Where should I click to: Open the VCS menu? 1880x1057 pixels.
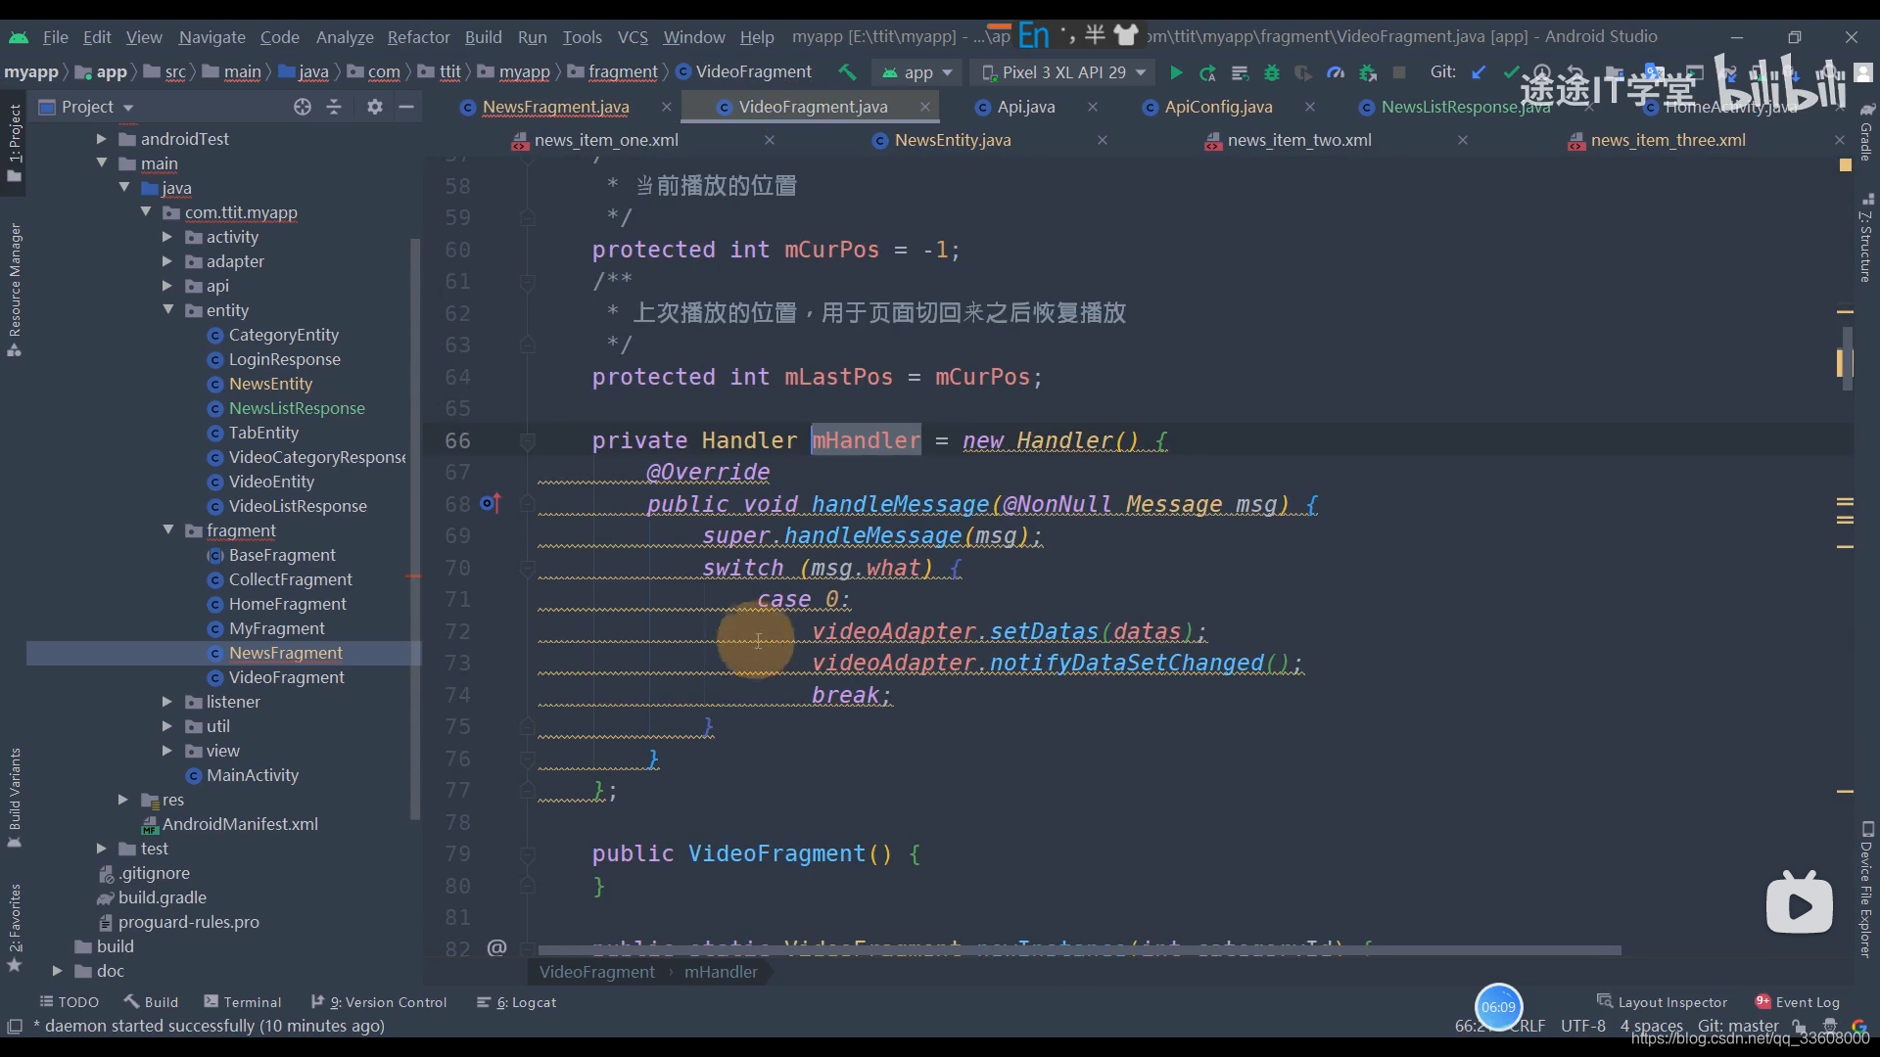[x=633, y=37]
